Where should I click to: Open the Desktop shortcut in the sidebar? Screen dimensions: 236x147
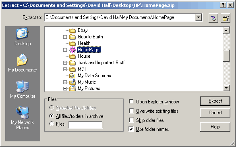coord(23,37)
